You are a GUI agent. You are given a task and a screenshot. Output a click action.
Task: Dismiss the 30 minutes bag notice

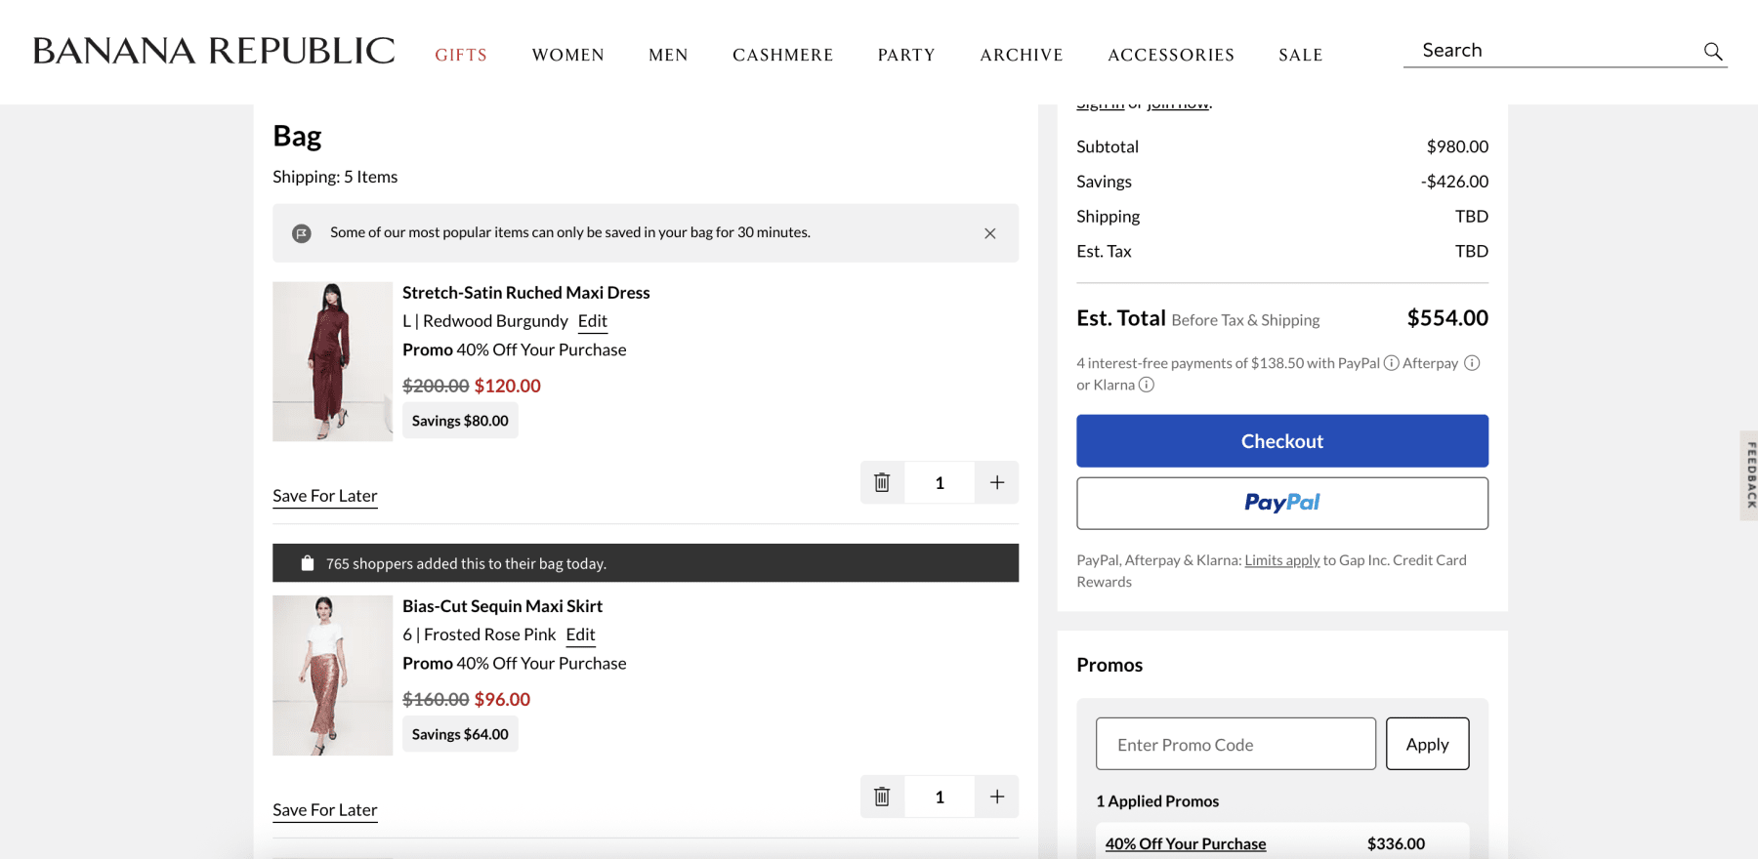[x=990, y=233]
